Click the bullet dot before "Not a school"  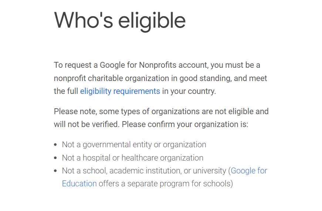[x=55, y=171]
